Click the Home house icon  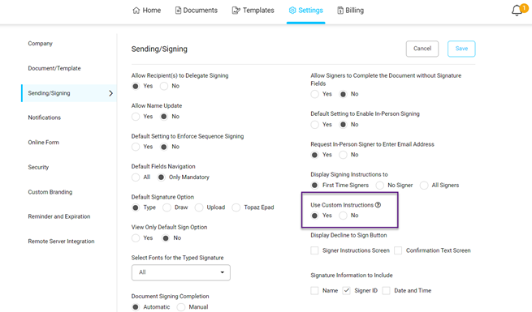click(136, 11)
